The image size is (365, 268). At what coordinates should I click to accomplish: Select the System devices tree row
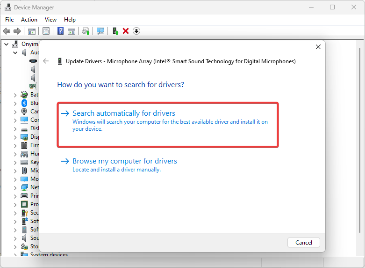pos(49,254)
